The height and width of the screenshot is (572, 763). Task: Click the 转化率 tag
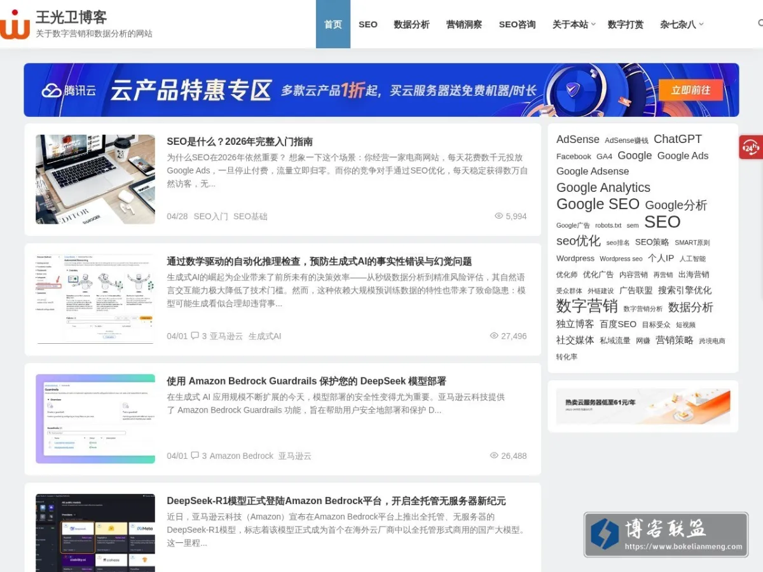point(567,357)
